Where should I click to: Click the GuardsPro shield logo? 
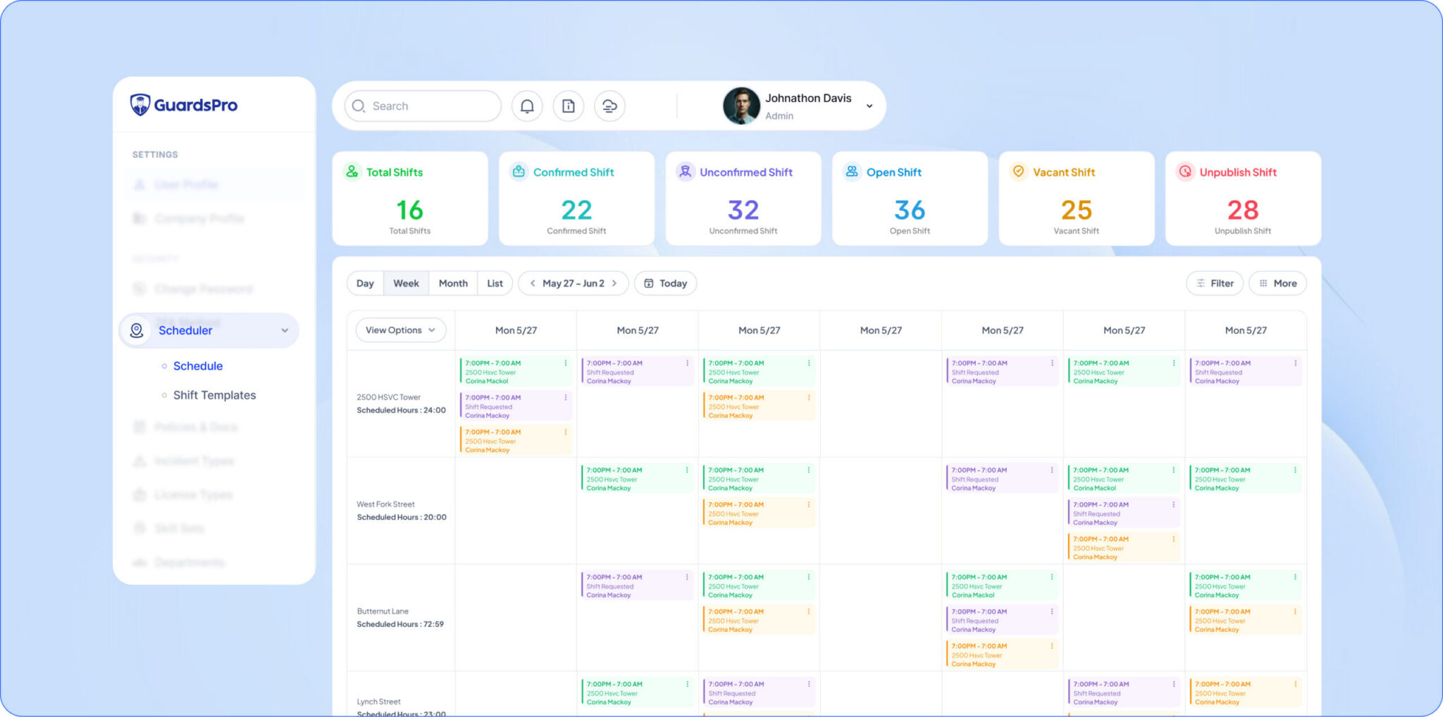[x=141, y=105]
